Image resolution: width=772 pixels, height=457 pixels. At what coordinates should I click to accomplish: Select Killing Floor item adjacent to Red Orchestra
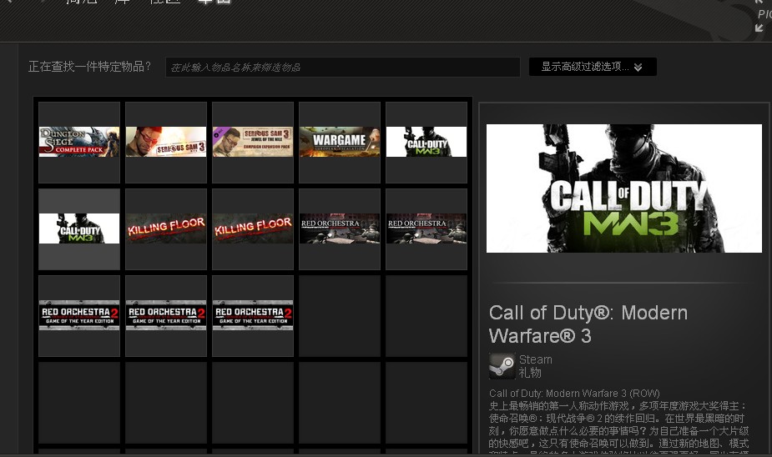253,228
